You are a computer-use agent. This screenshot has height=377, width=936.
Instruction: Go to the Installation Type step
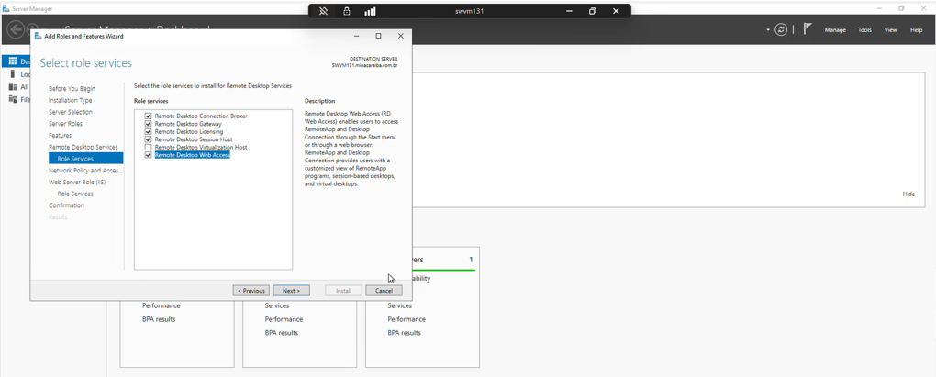click(71, 100)
